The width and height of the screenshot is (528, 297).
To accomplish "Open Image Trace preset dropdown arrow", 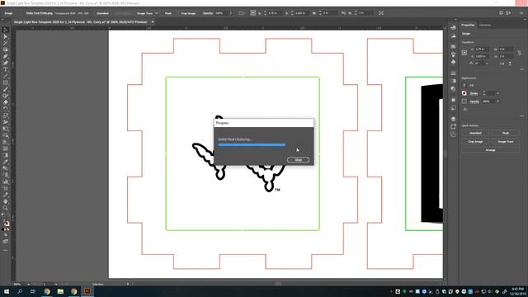I will 156,13.
